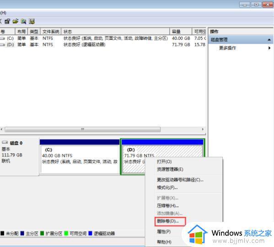274x247 pixels.
Task: Click the 7.05 free space cell
Action: tap(200, 38)
